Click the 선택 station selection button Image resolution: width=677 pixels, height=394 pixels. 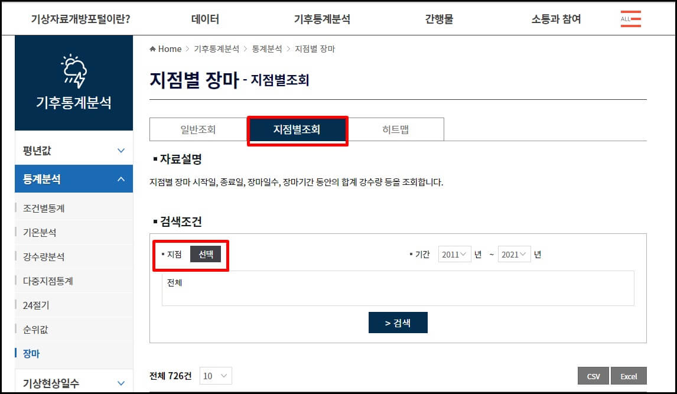206,255
